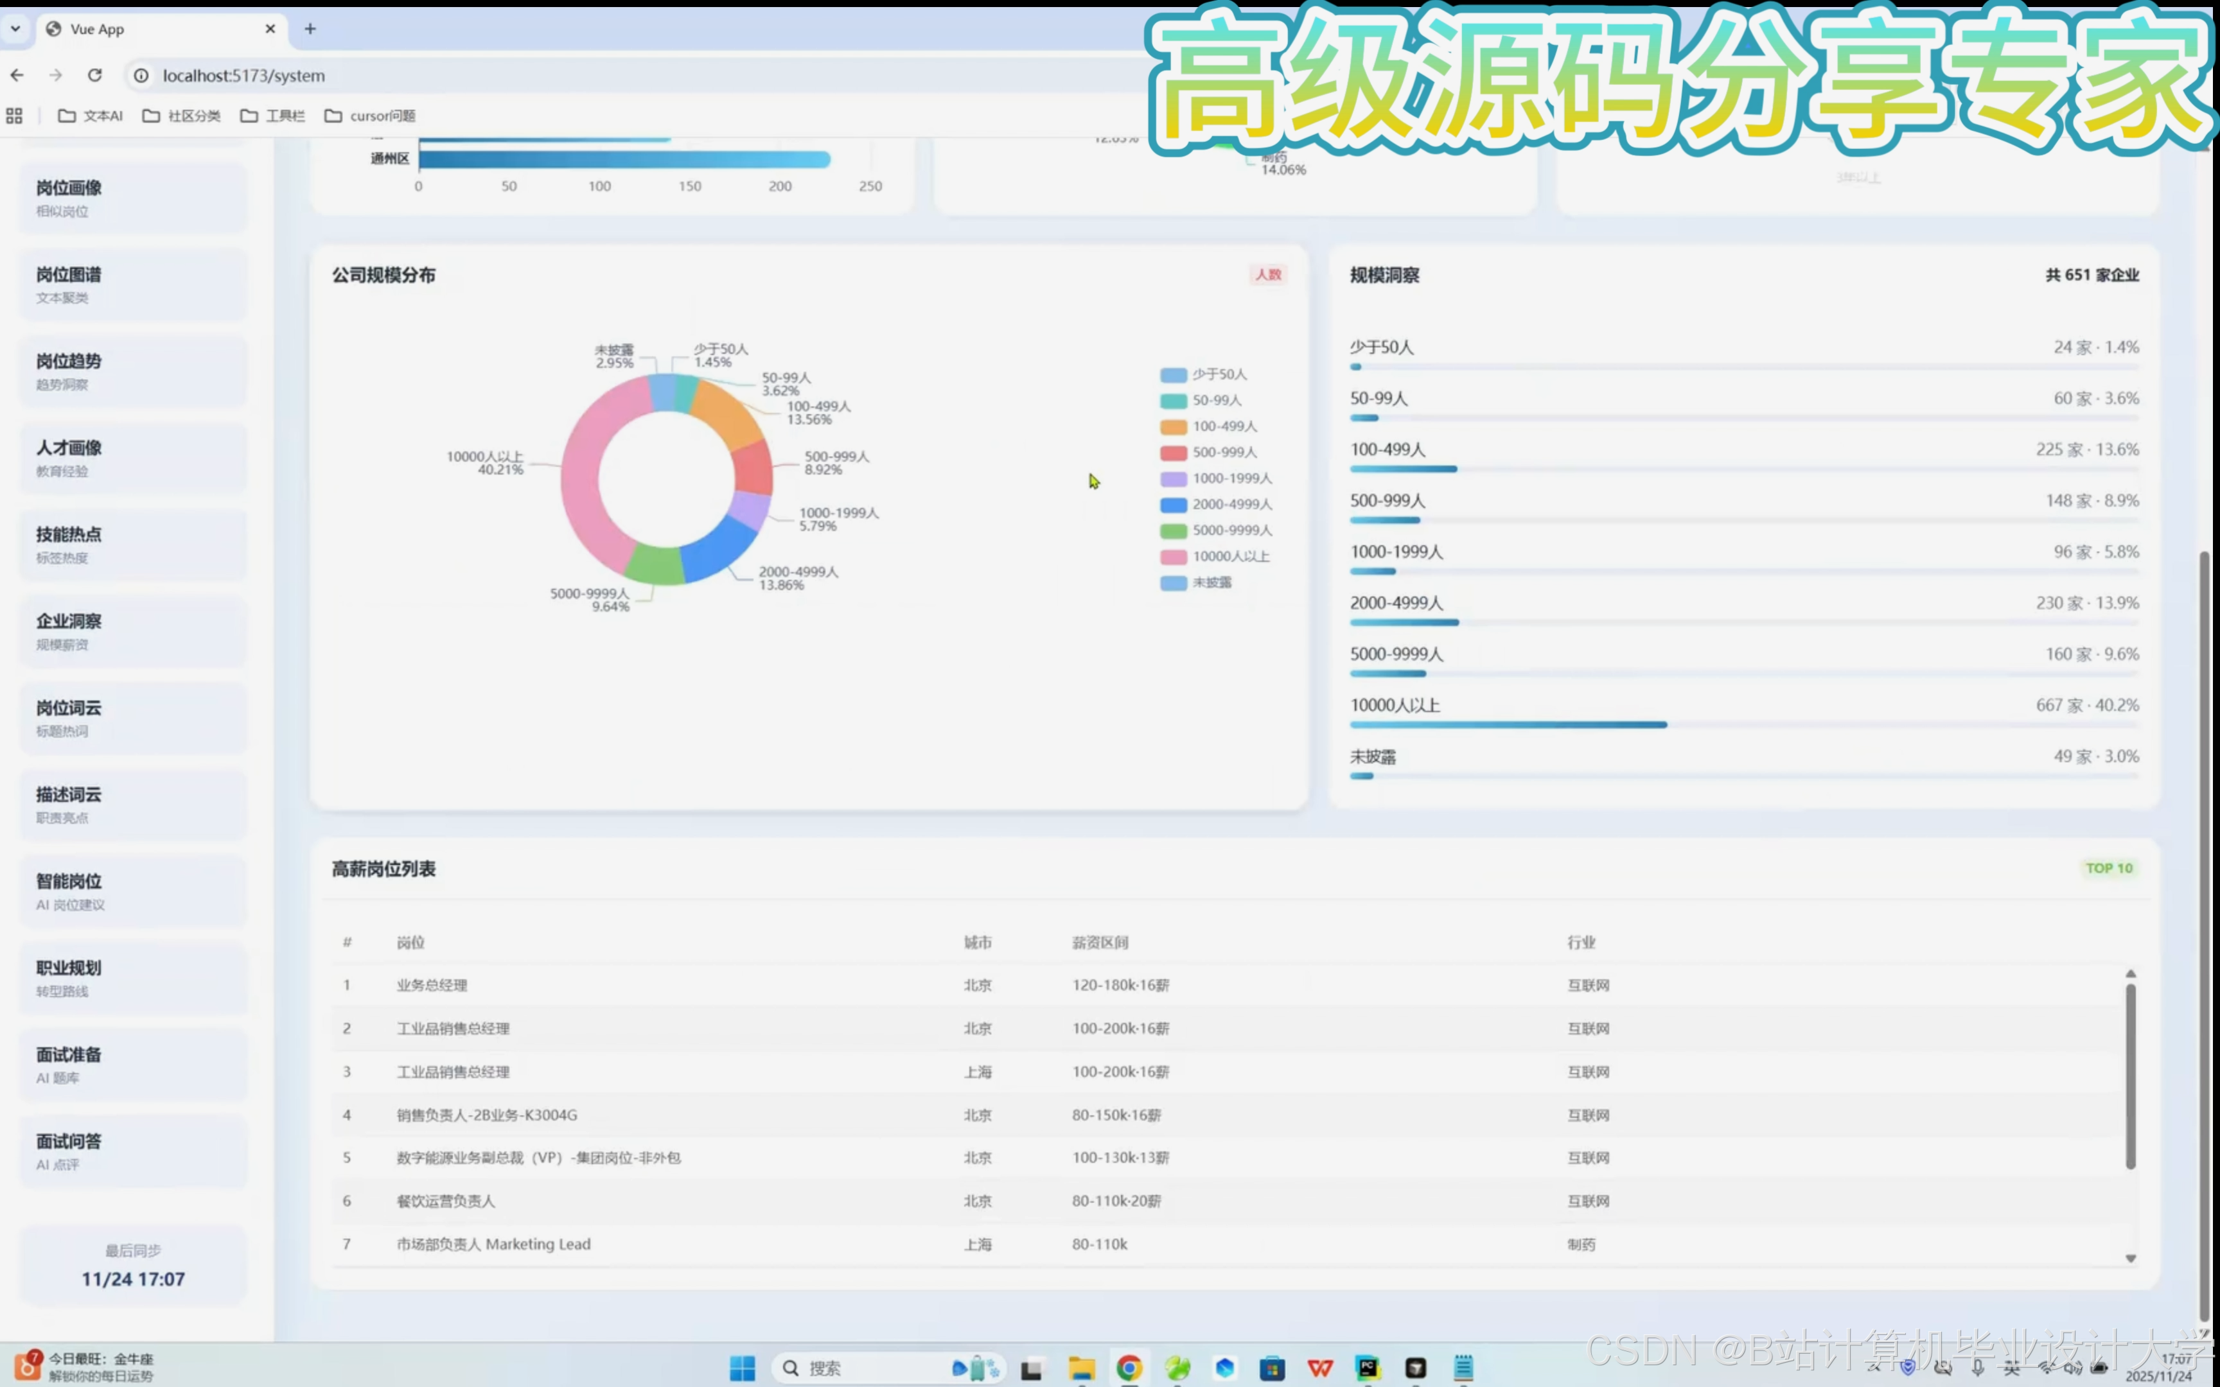Open the apps grid in the bookmarks bar
This screenshot has width=2220, height=1387.
(13, 116)
